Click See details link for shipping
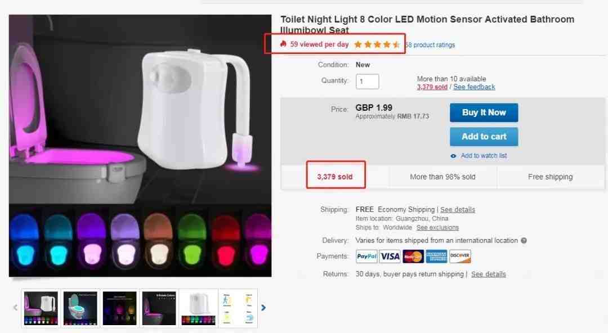Screen dimensions: 608x333 click(x=458, y=210)
